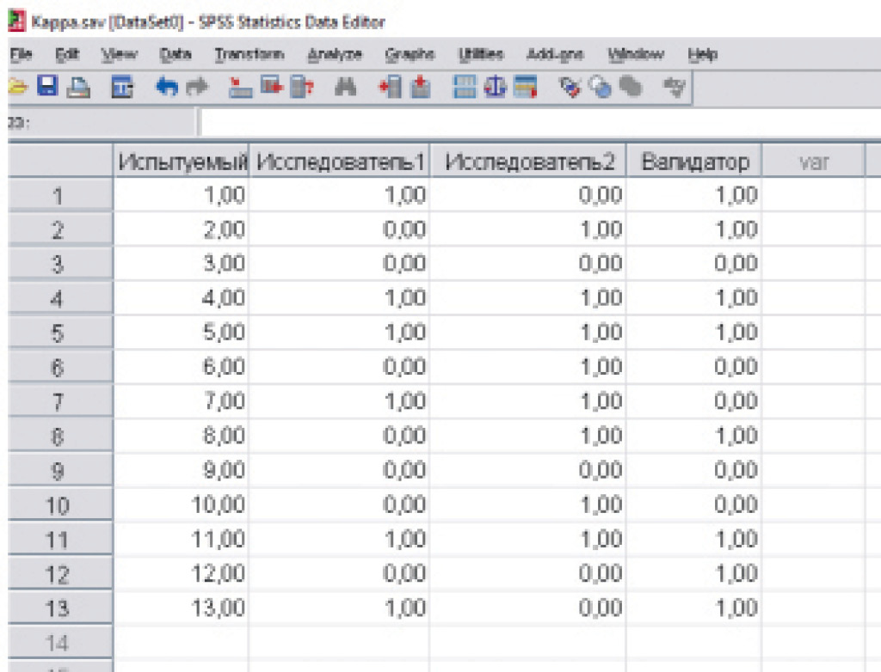This screenshot has height=672, width=881.
Task: Select the Исследователь1 column header
Action: 339,162
